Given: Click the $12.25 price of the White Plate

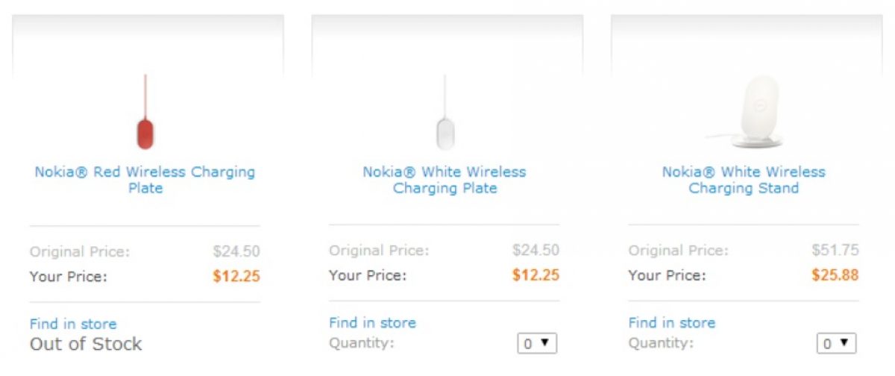Looking at the screenshot, I should coord(536,275).
